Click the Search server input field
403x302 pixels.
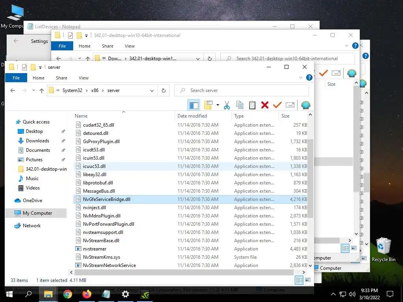(x=242, y=90)
